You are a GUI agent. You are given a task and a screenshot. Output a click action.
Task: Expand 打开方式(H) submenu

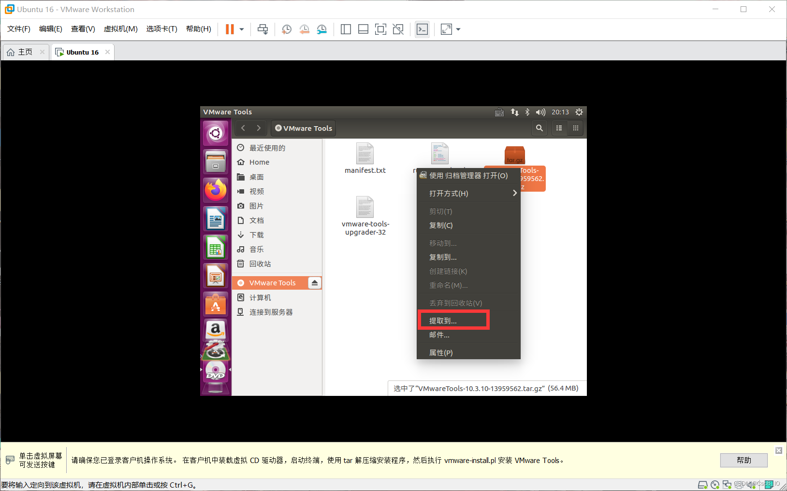coord(468,194)
